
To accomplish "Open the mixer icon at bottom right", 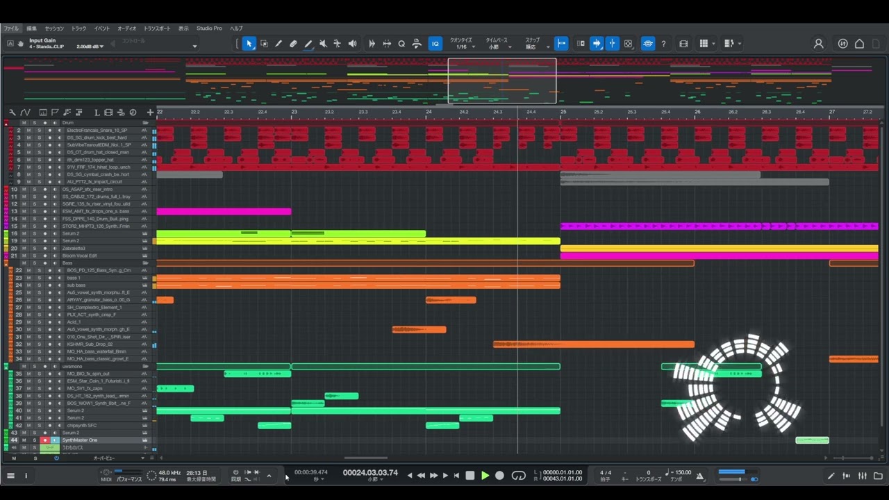I will [863, 476].
